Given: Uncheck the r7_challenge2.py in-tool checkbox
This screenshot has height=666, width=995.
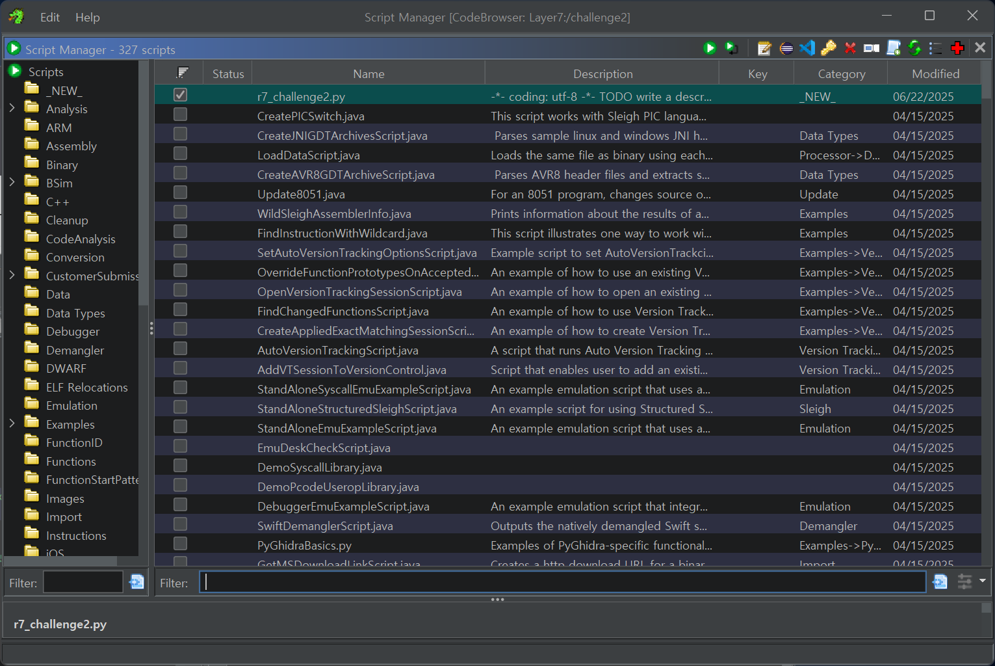Looking at the screenshot, I should [181, 95].
